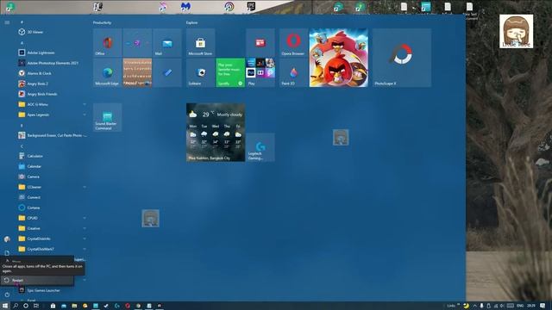
Task: Expand the CPUID folder
Action: tap(51, 218)
